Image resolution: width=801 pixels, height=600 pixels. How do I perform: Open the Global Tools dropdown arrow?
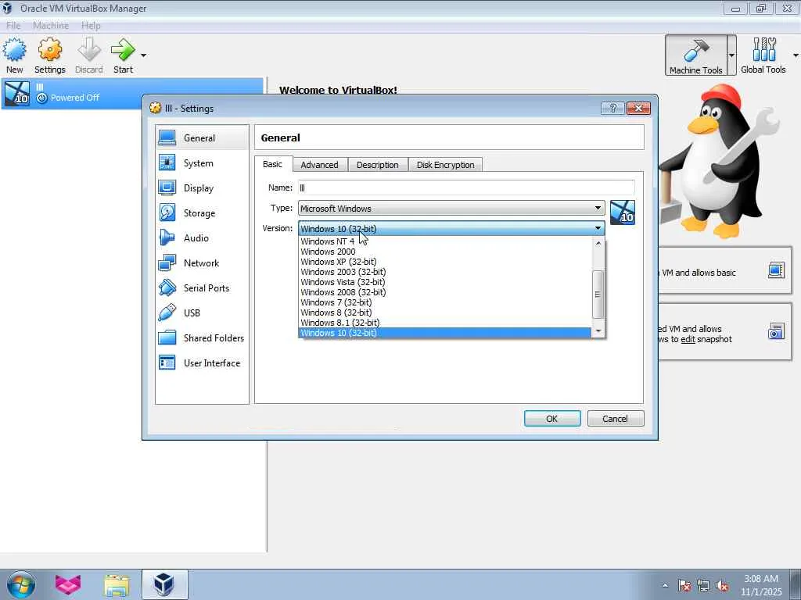796,55
